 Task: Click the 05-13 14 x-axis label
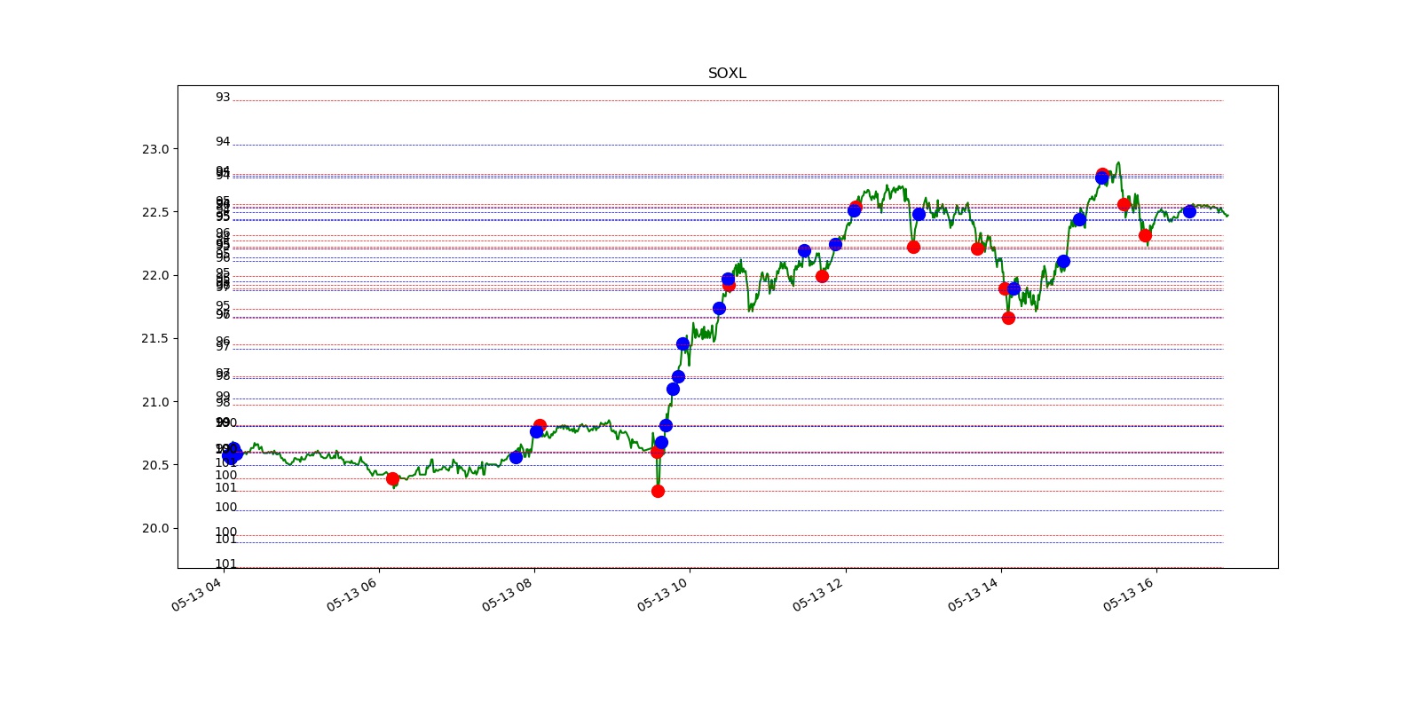coord(973,594)
